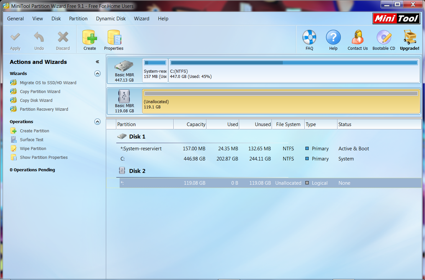
Task: Open the General menu
Action: coord(15,19)
